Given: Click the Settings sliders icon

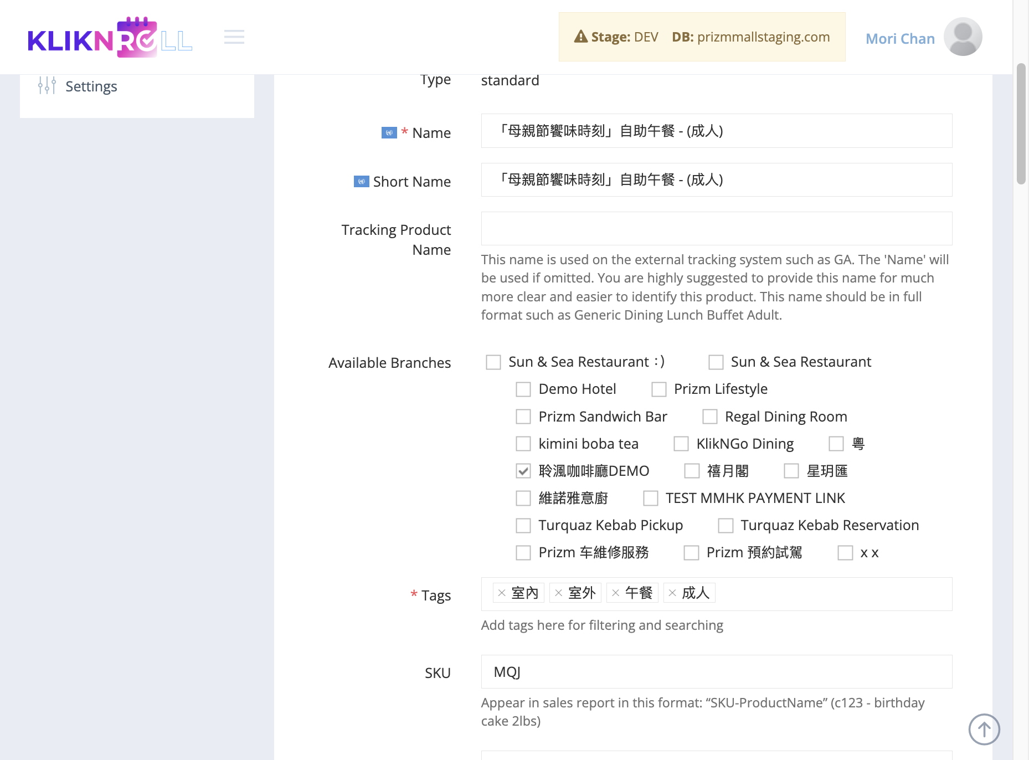Looking at the screenshot, I should tap(47, 86).
